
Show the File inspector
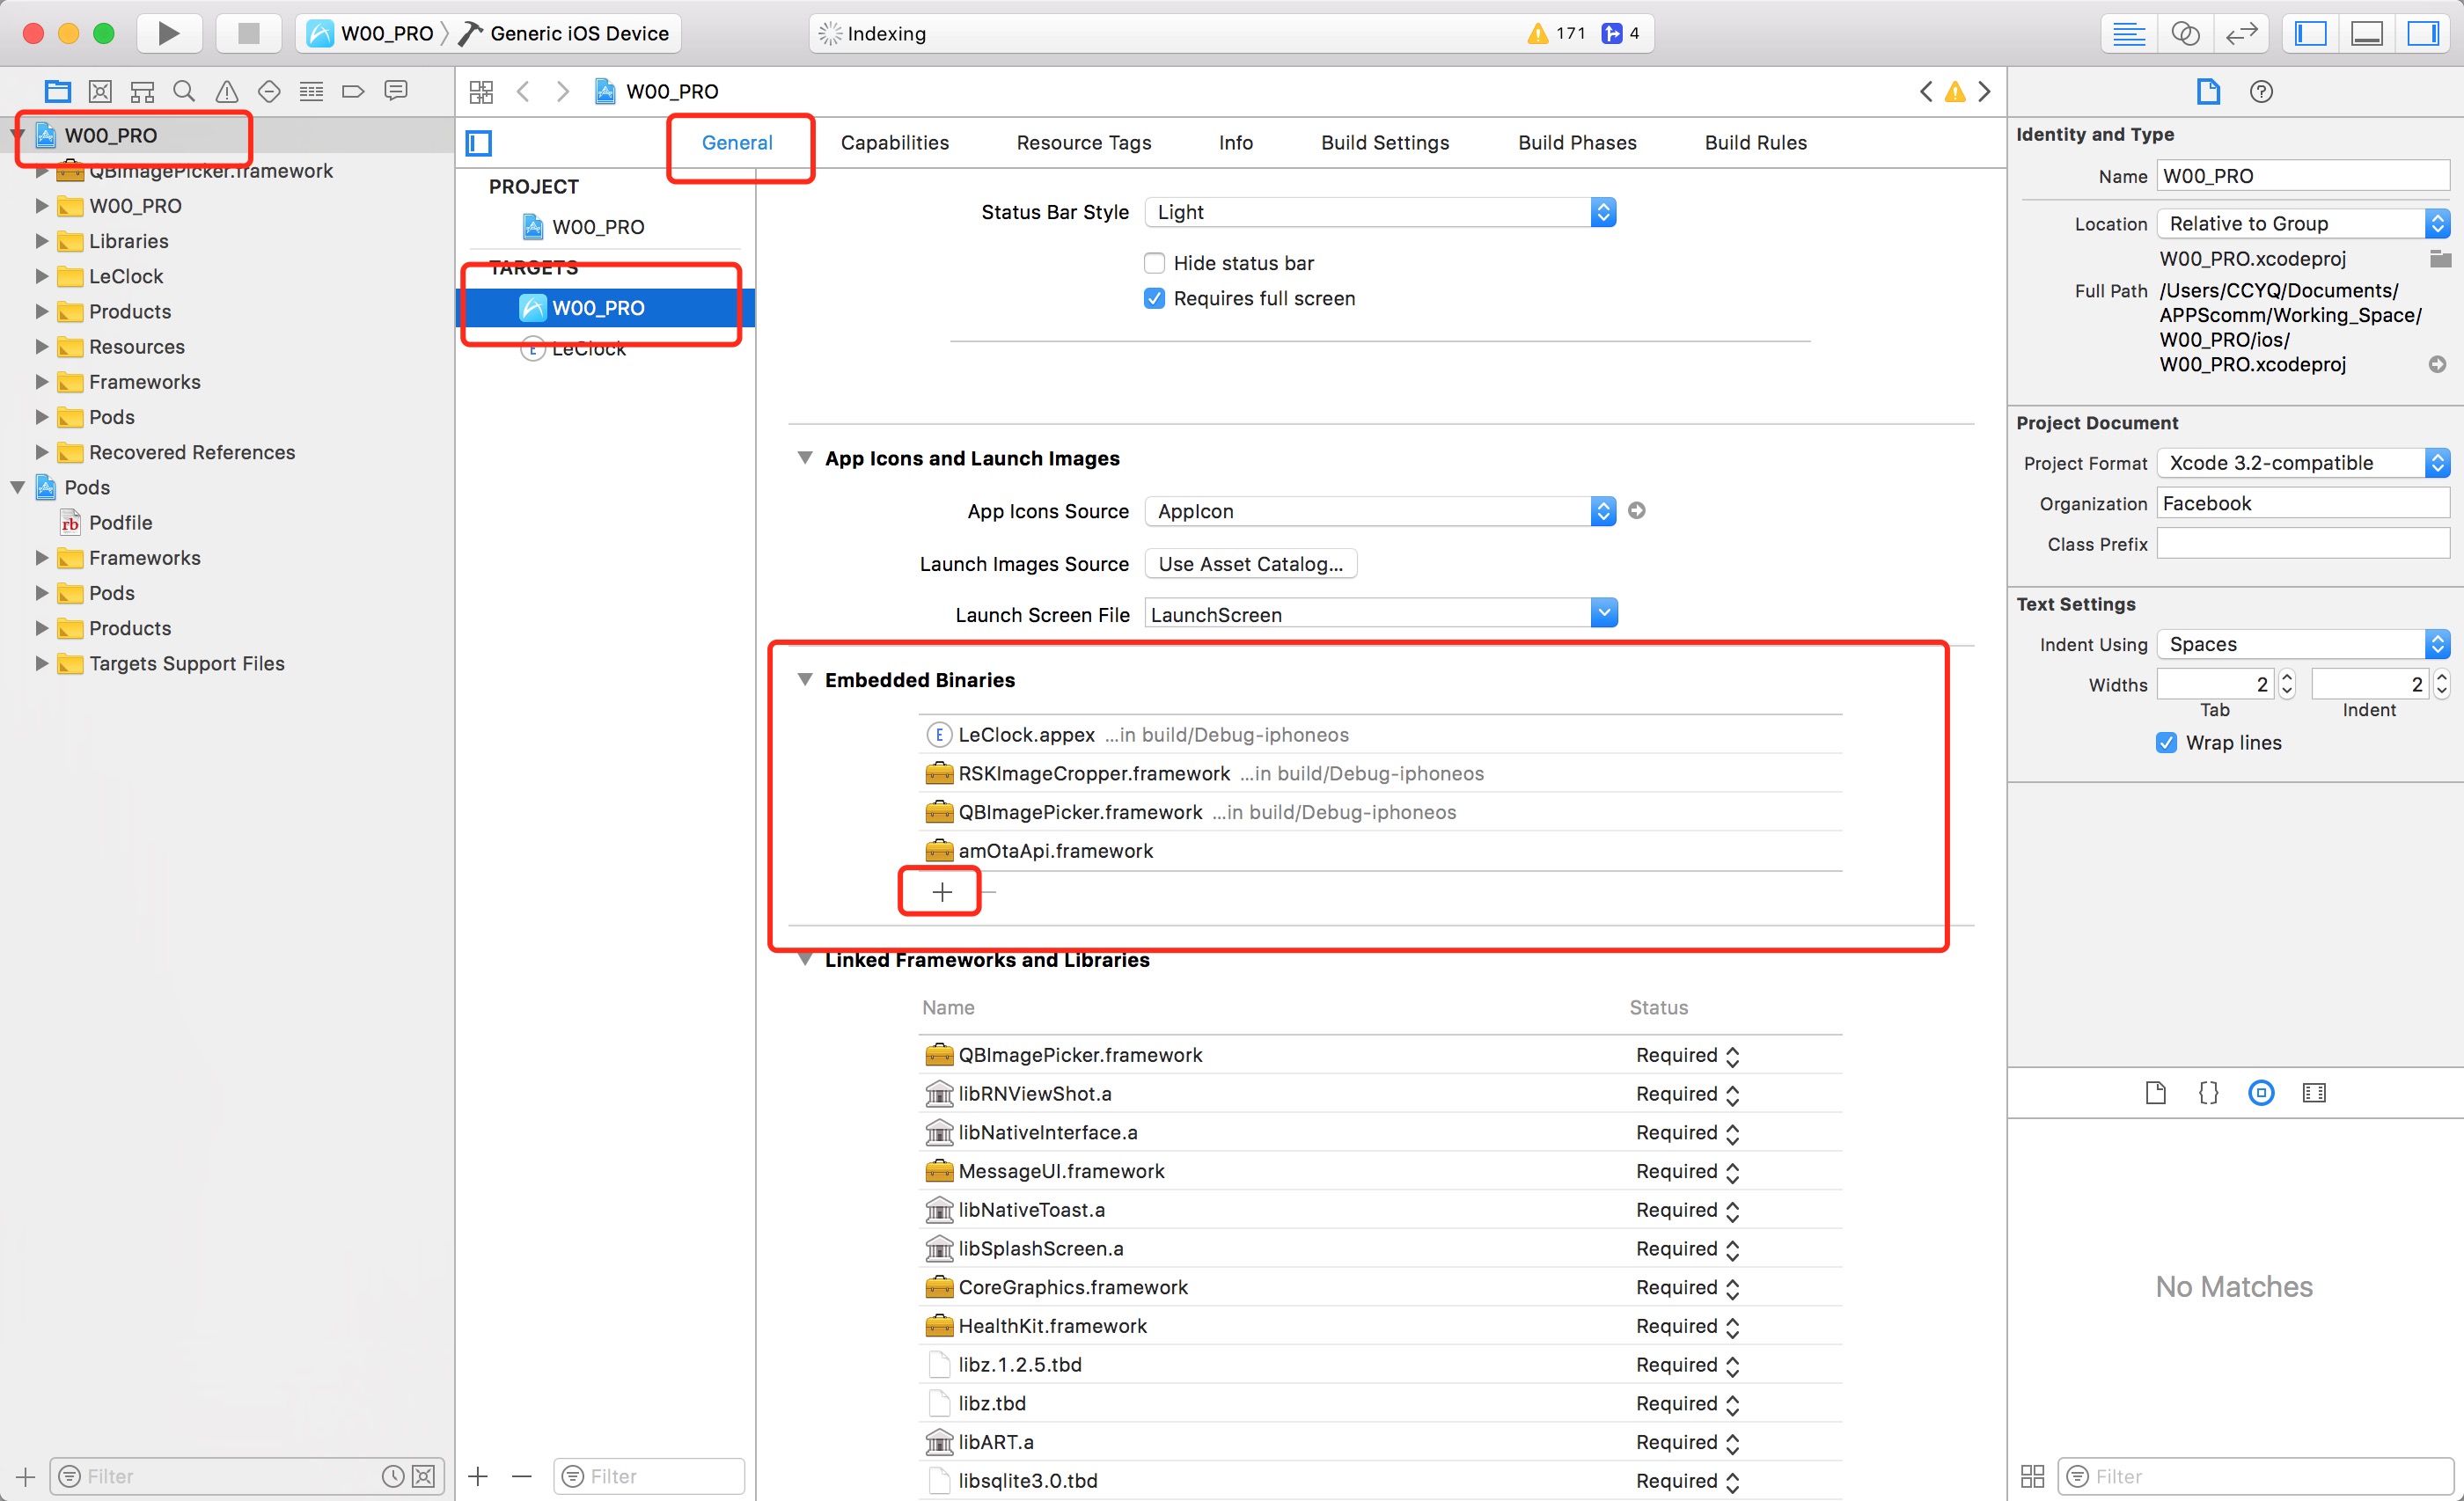tap(2208, 91)
